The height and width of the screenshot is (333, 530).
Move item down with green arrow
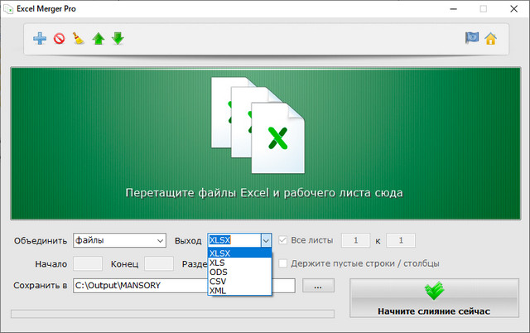pyautogui.click(x=118, y=38)
